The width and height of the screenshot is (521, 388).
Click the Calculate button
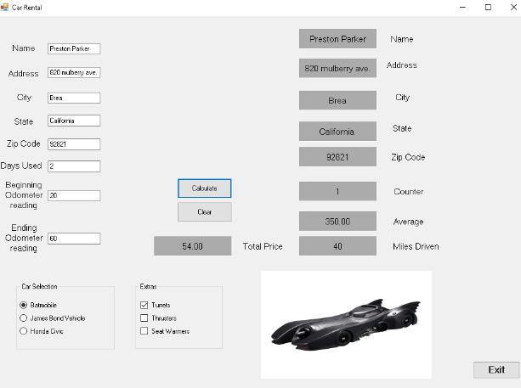(204, 188)
